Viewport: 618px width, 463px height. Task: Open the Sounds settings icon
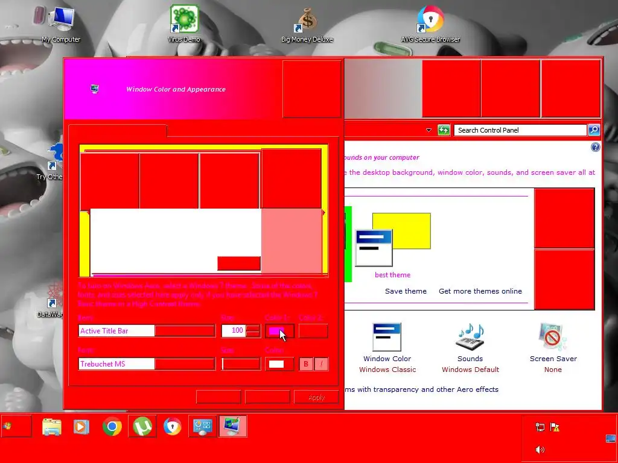point(470,337)
